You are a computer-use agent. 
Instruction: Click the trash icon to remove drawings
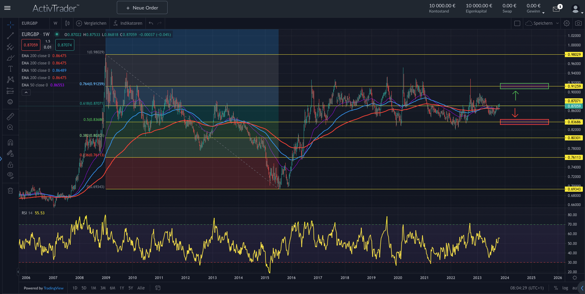click(10, 191)
